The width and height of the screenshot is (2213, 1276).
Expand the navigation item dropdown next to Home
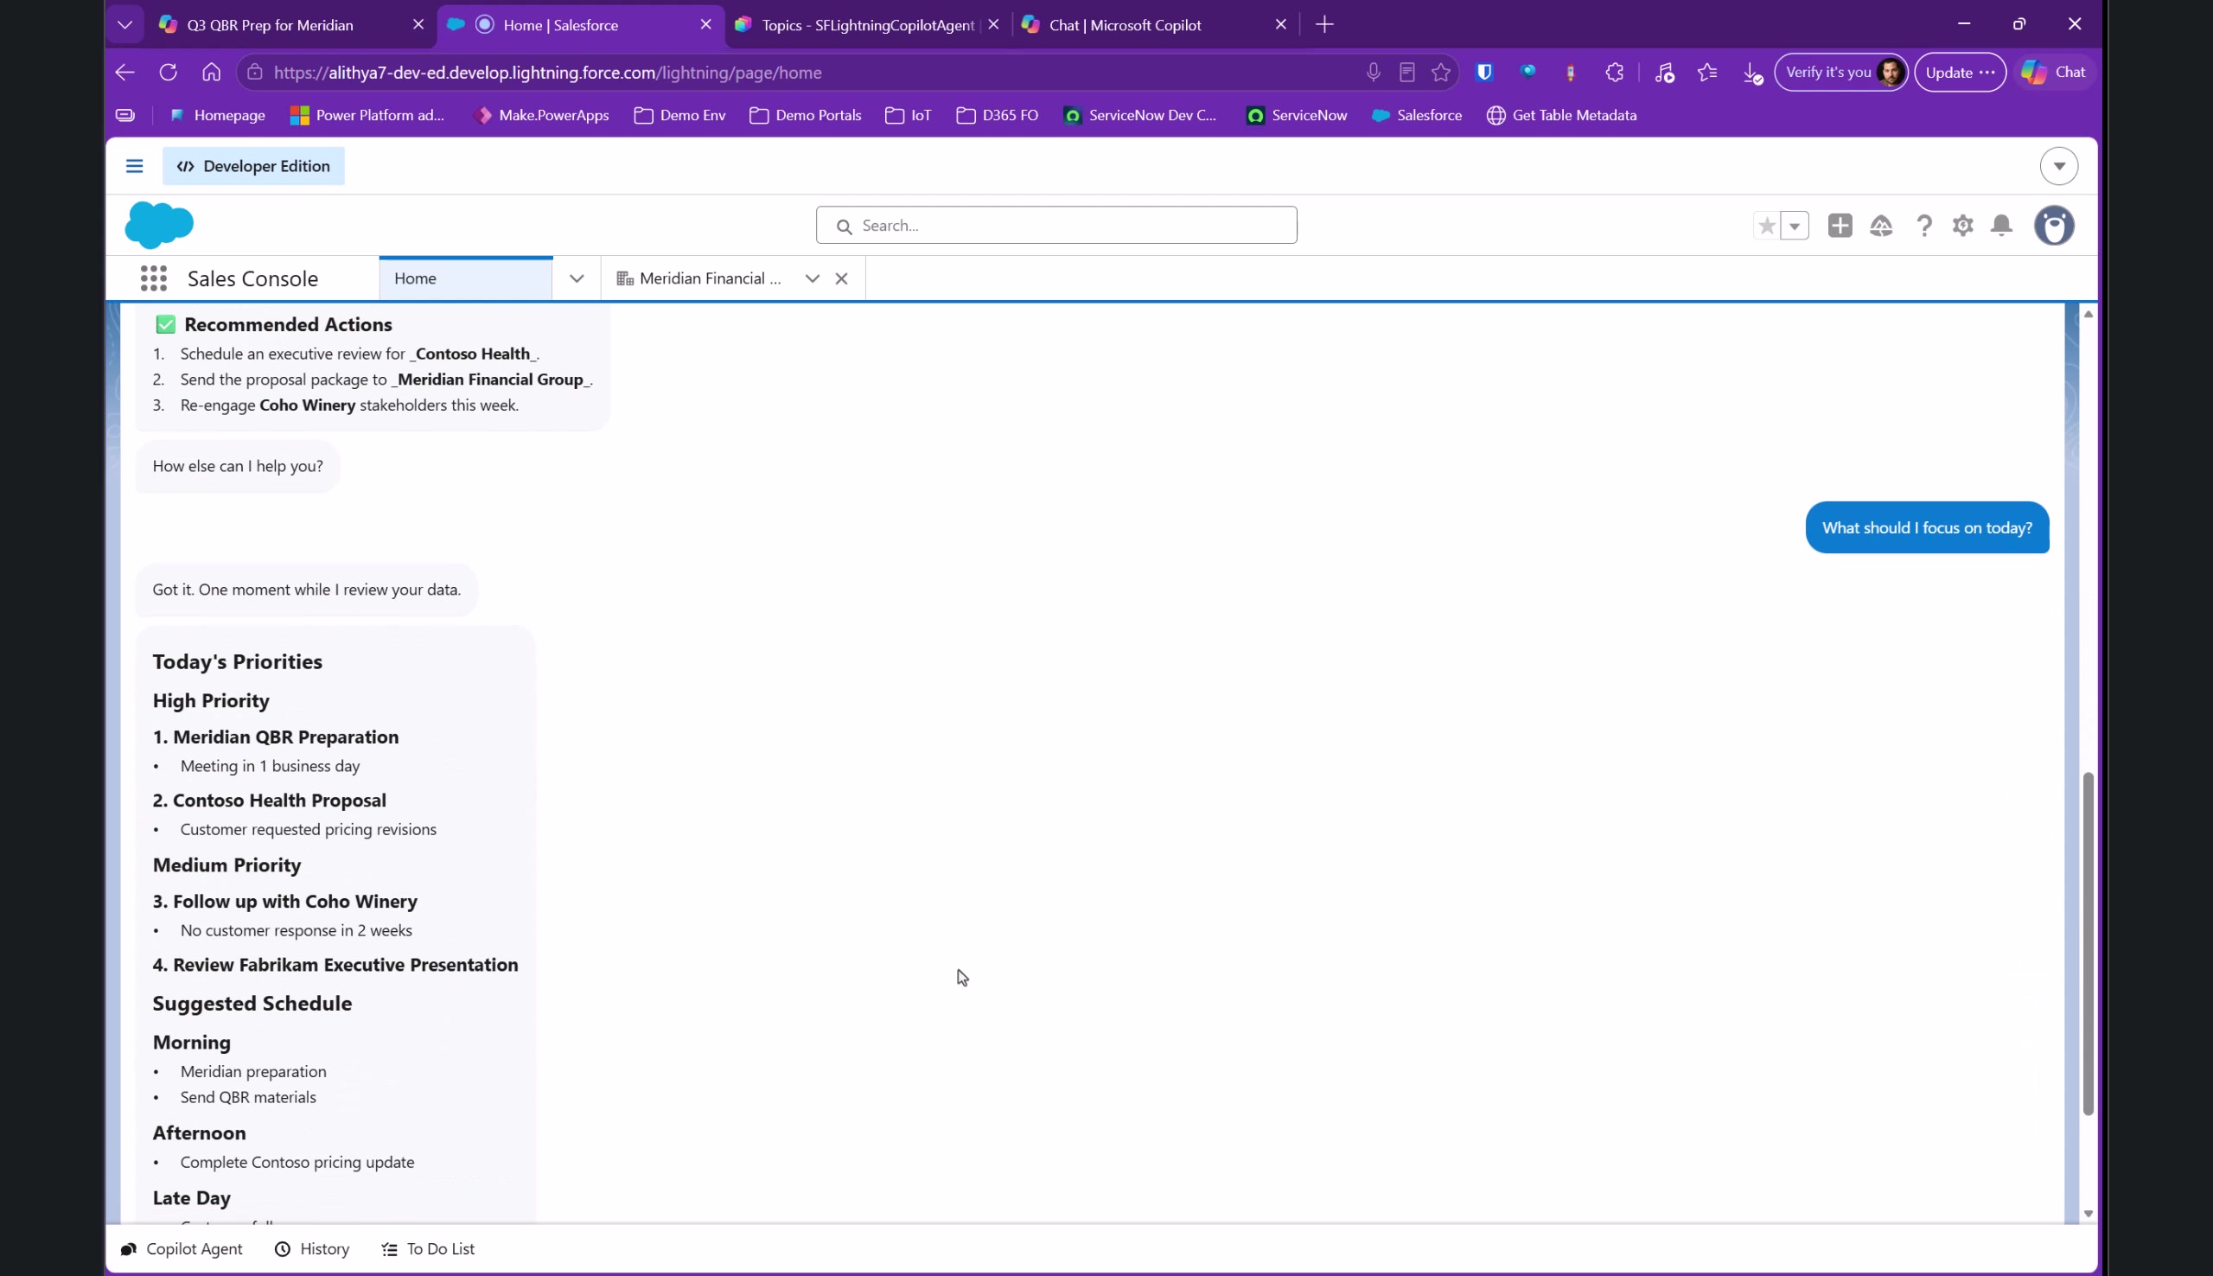pos(577,278)
